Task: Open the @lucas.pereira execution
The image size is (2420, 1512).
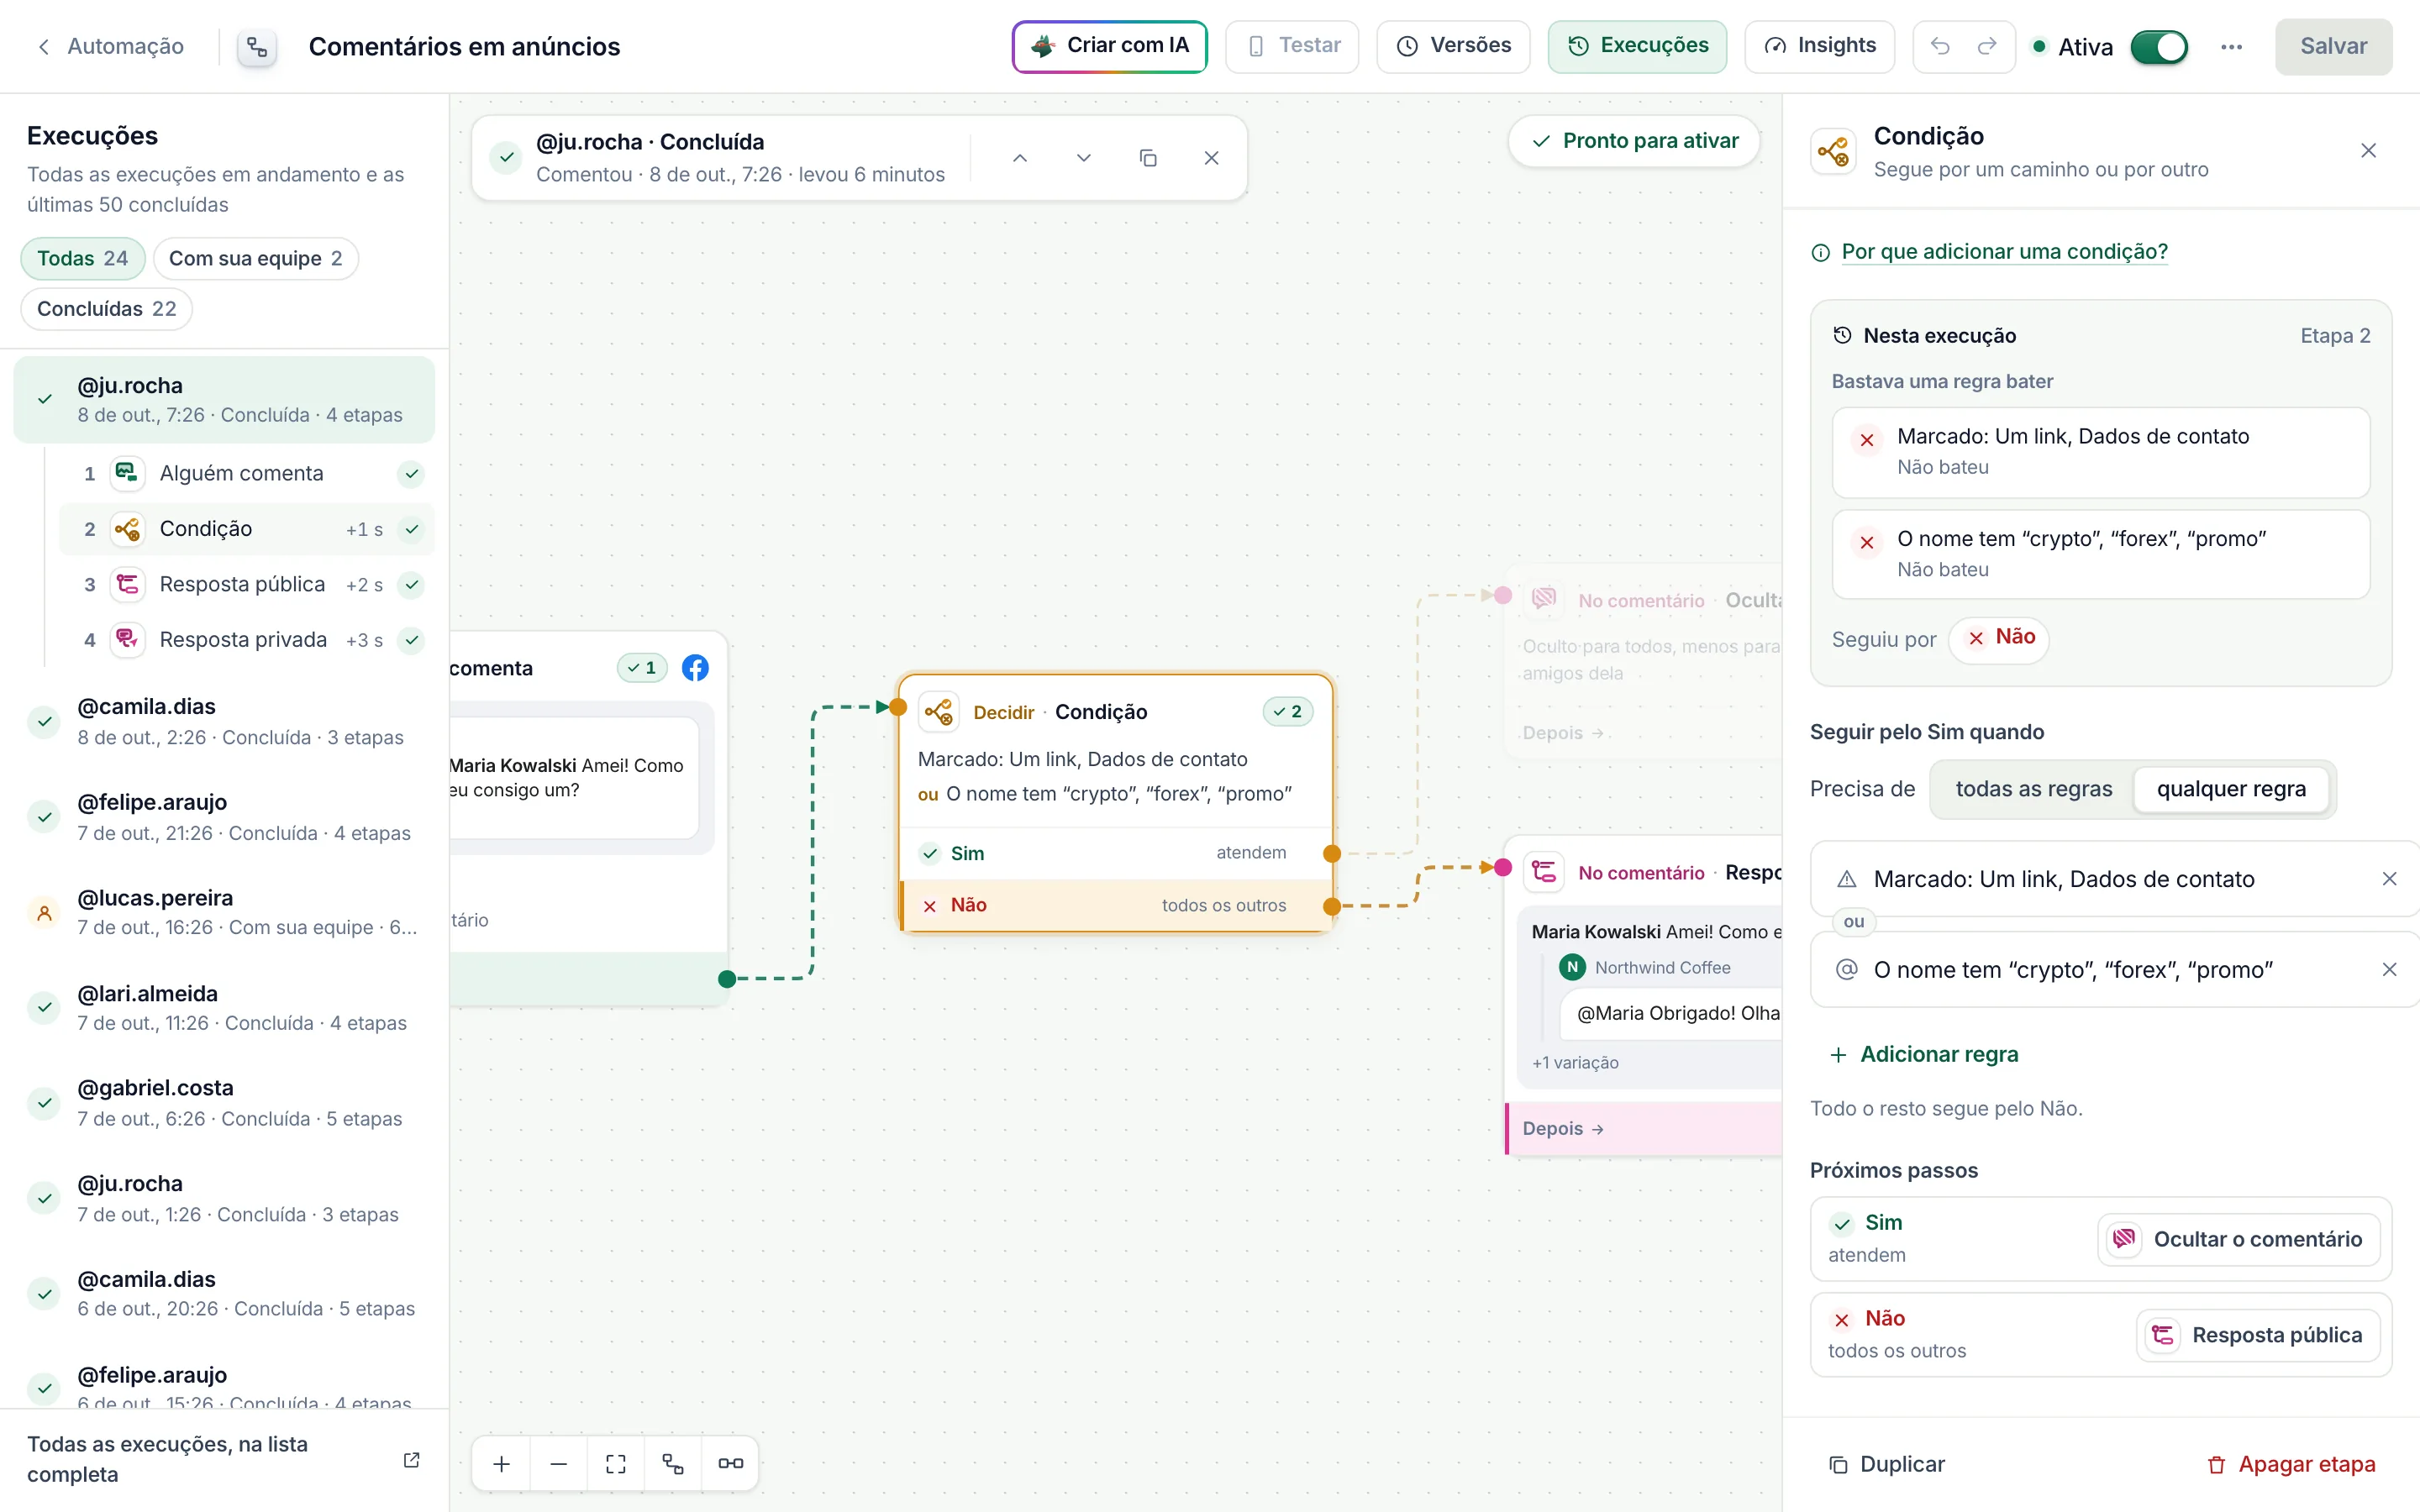Action: 224,912
